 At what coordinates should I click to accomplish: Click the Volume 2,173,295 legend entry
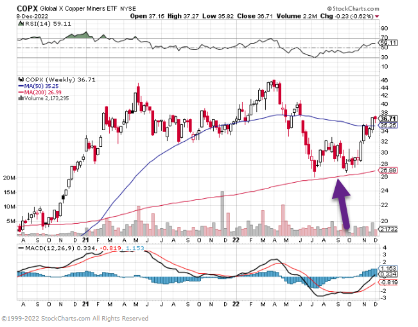pos(46,98)
